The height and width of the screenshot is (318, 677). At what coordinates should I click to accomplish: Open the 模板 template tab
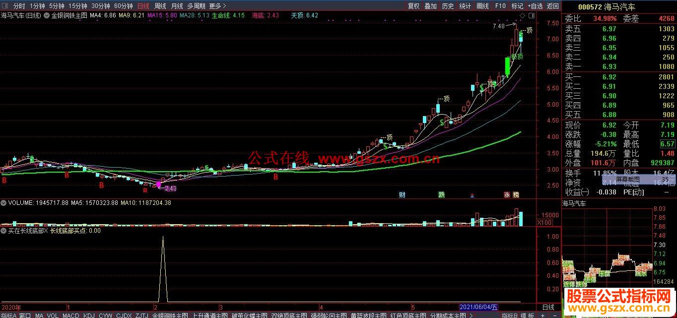pyautogui.click(x=527, y=315)
